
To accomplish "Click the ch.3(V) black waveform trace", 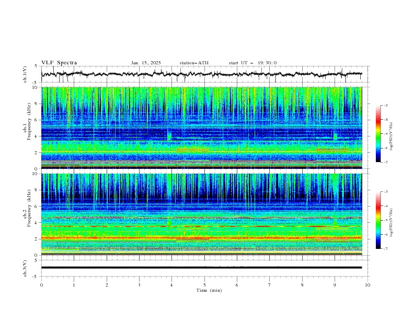I will [x=201, y=268].
